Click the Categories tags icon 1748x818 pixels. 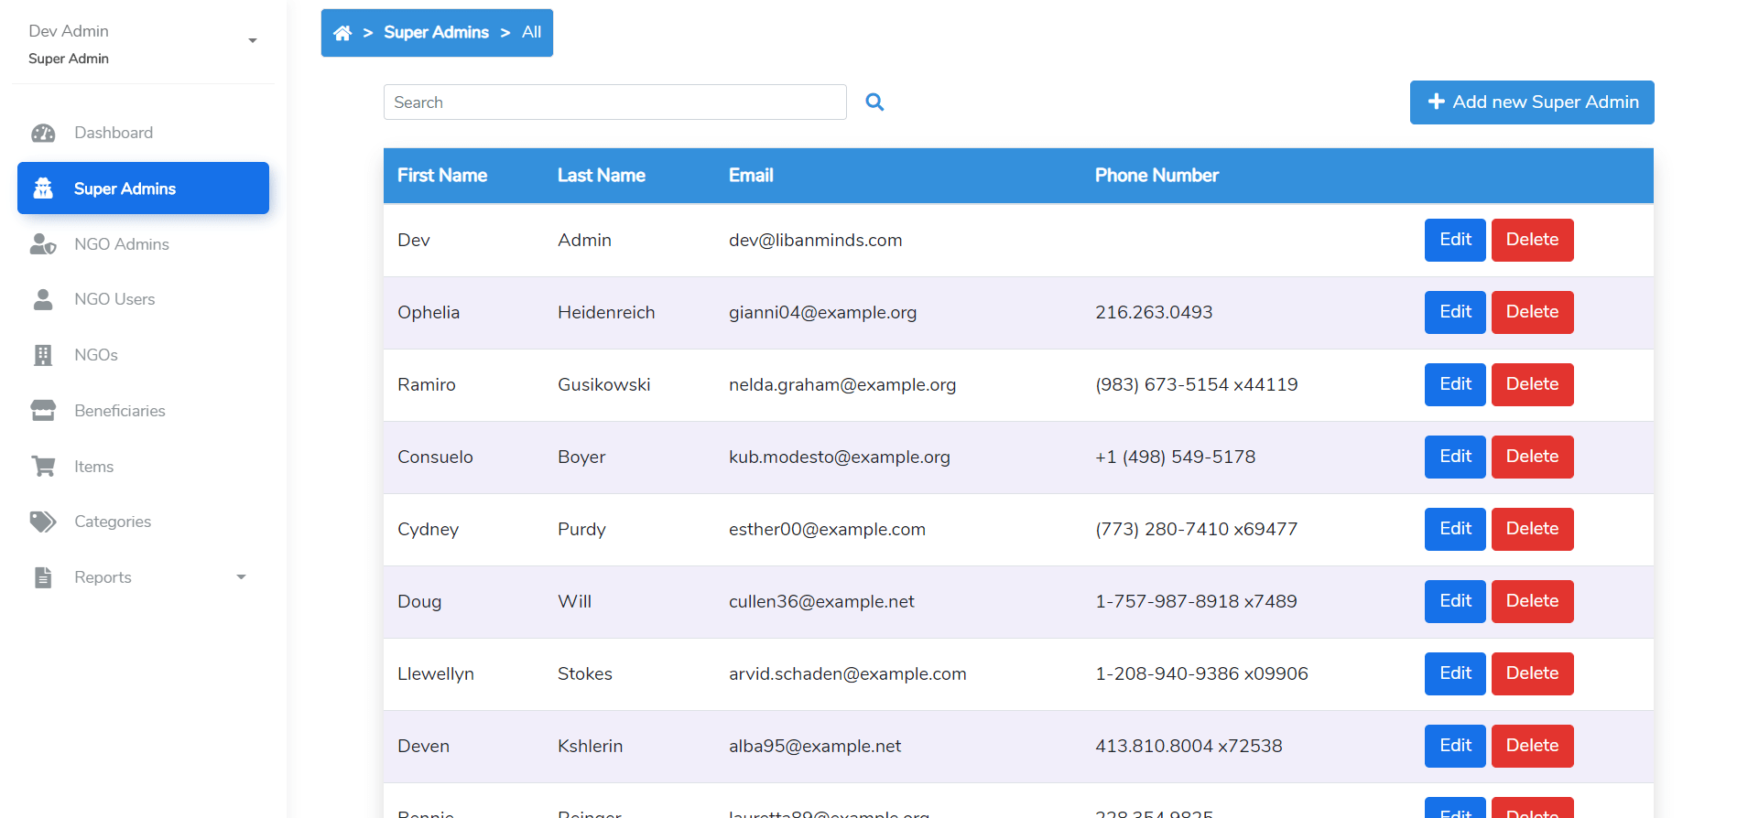pos(43,522)
